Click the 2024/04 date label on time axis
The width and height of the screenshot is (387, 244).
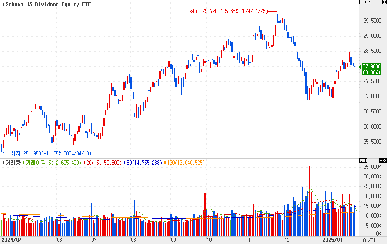(12, 240)
